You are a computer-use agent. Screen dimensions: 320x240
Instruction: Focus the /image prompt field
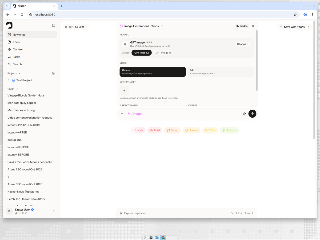183,114
